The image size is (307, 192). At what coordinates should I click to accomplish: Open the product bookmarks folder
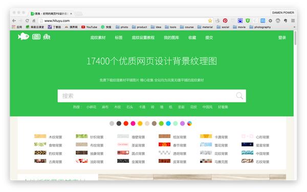[139, 27]
